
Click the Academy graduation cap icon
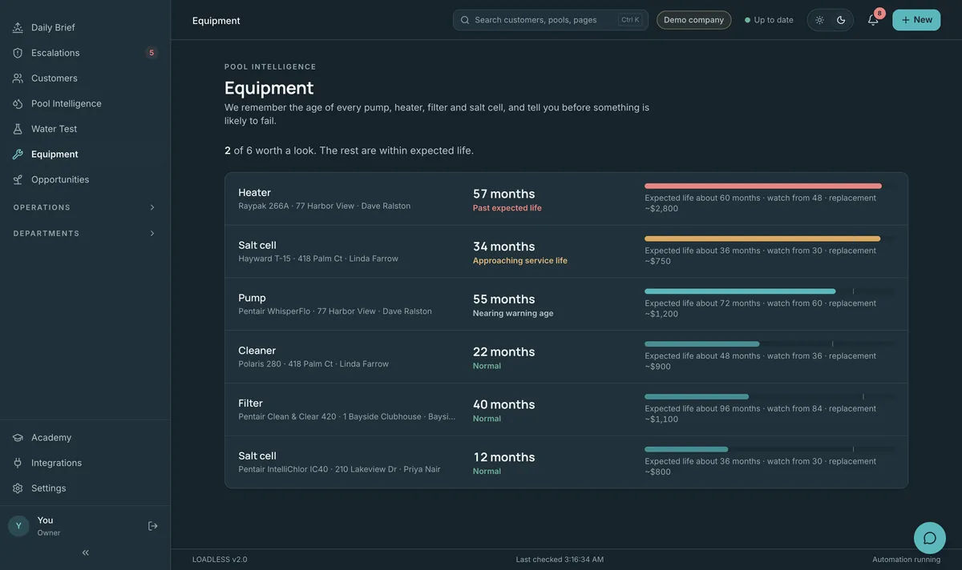coord(18,438)
